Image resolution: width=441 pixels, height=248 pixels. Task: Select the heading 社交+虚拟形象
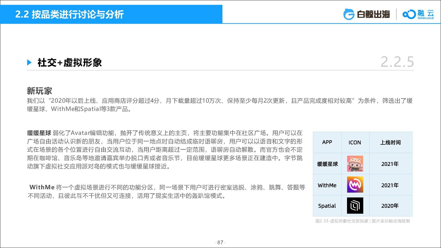(x=70, y=63)
